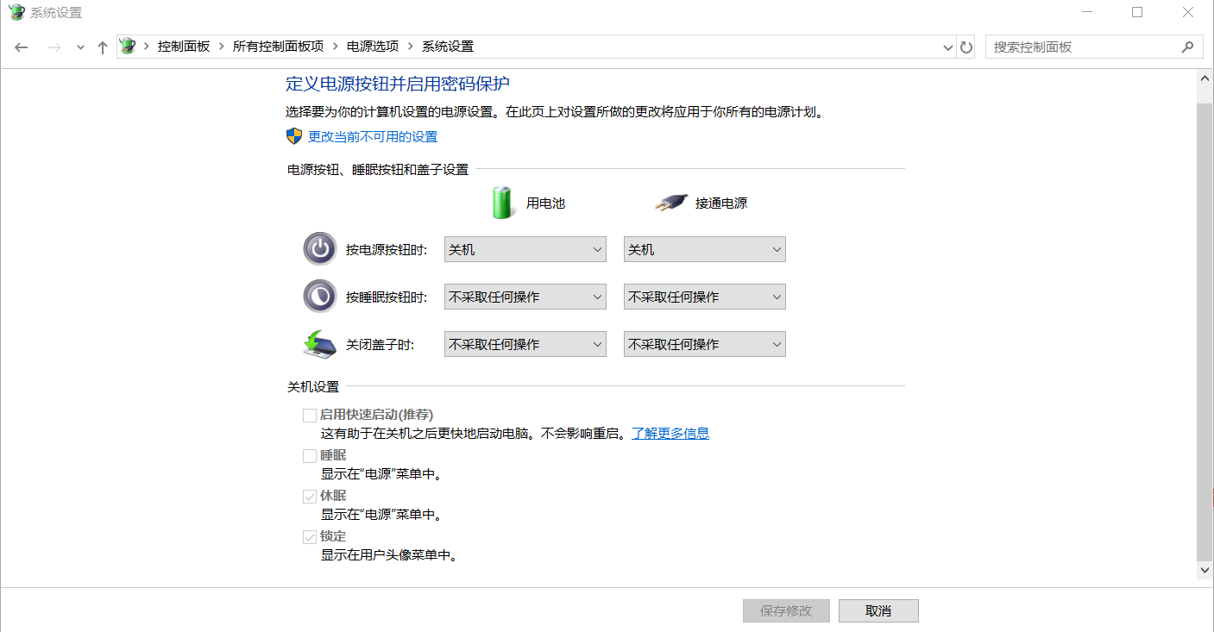Toggle the 锁定 checkbox

click(x=310, y=536)
